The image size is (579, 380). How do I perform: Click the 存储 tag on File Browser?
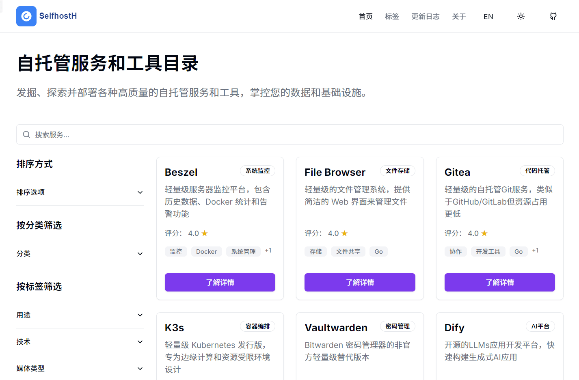pyautogui.click(x=315, y=252)
